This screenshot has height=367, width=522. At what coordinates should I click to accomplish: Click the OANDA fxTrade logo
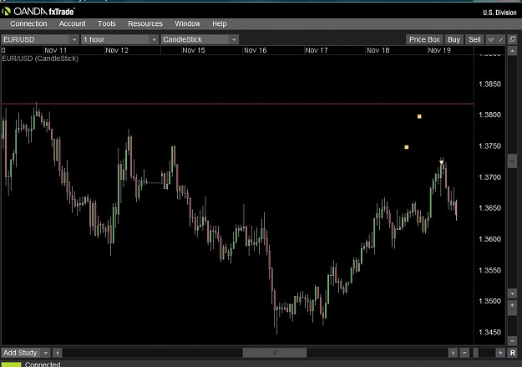38,12
